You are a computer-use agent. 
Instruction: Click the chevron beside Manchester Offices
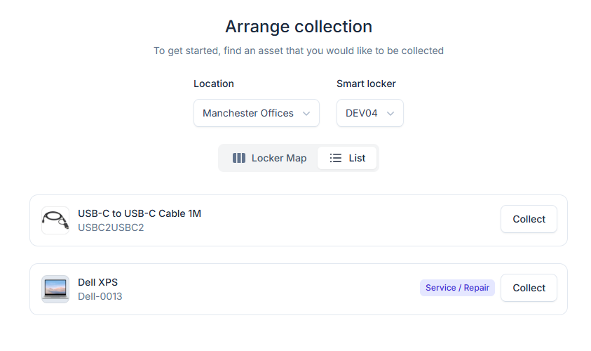click(306, 113)
